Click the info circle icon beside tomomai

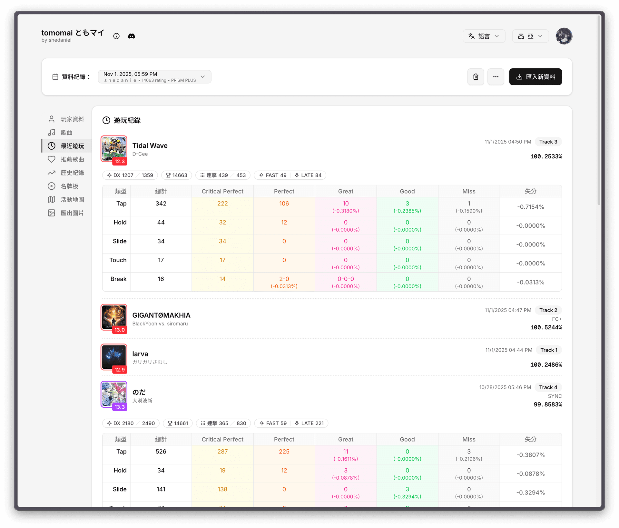(116, 36)
